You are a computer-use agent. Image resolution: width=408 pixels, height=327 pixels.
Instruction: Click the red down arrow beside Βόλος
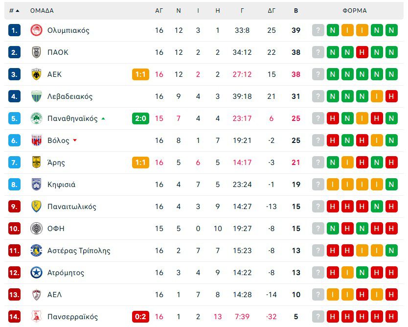click(75, 140)
